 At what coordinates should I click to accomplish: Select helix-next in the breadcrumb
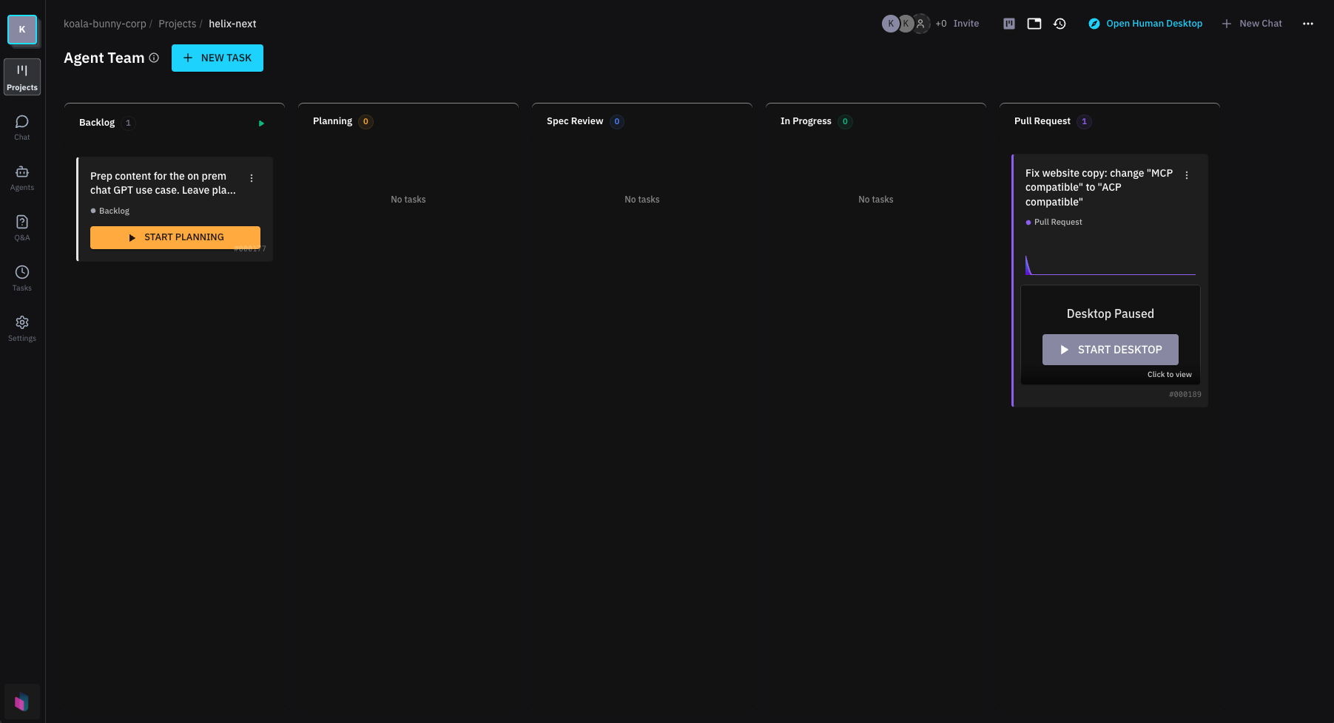coord(232,23)
